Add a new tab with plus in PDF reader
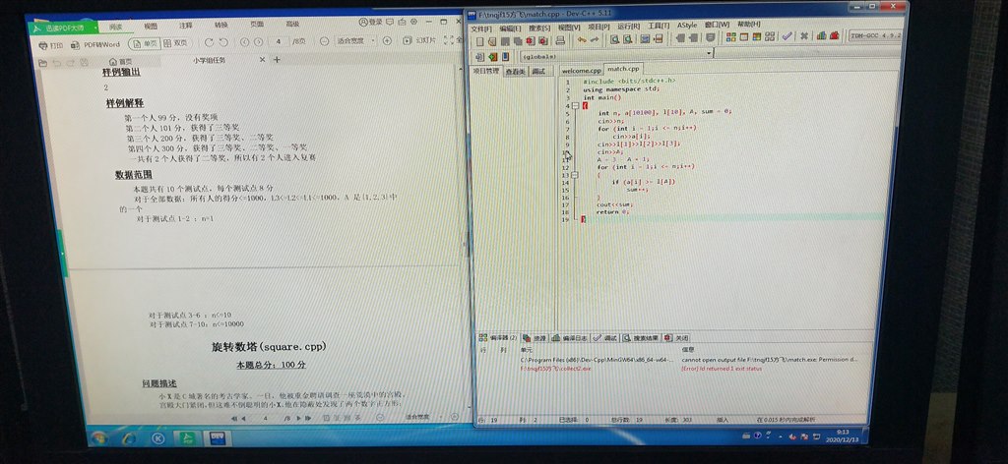Image resolution: width=1008 pixels, height=464 pixels. coord(277,60)
